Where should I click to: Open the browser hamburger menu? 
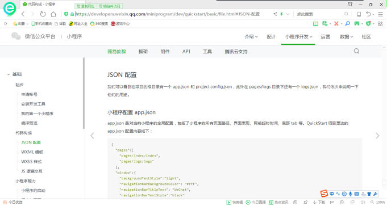[x=380, y=14]
